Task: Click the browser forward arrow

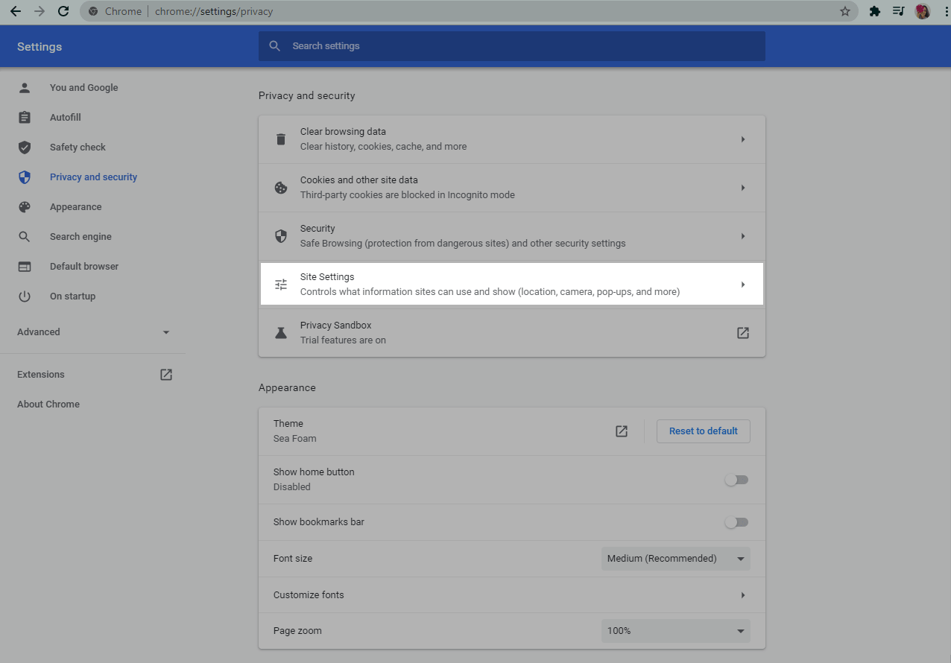Action: (40, 11)
